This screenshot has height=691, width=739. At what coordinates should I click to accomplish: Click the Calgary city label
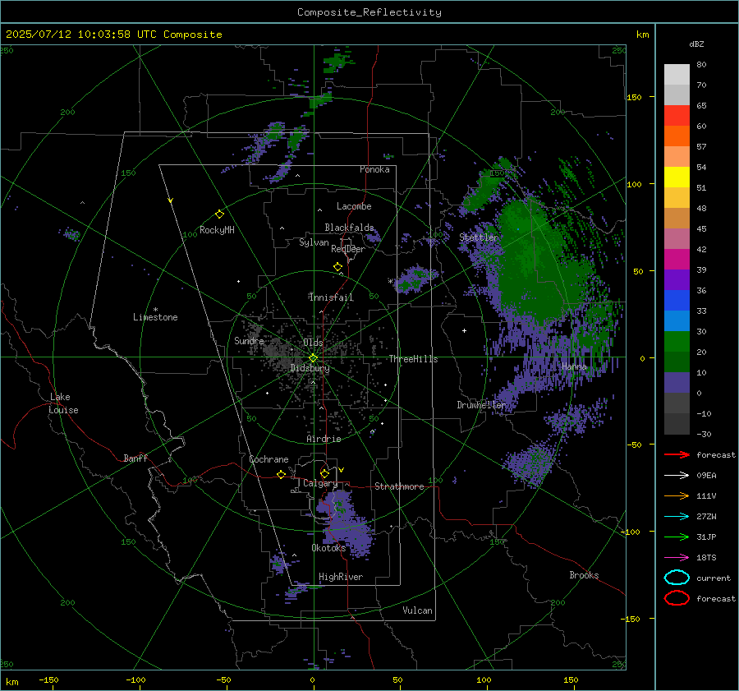pos(320,483)
